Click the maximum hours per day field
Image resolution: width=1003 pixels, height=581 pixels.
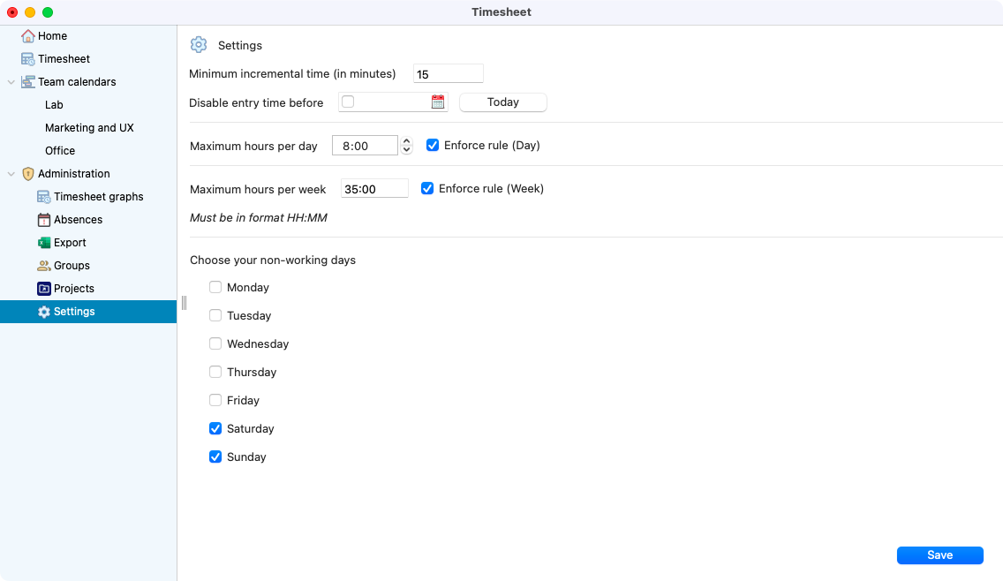tap(365, 145)
